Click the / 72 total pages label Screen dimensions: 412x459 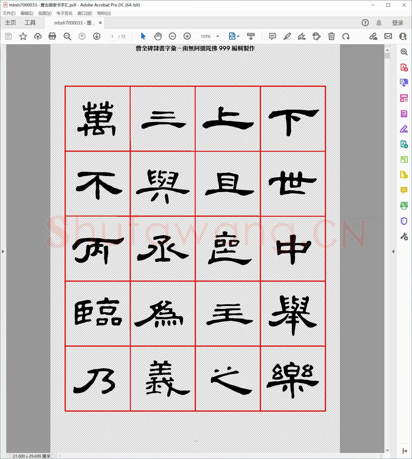pyautogui.click(x=122, y=36)
